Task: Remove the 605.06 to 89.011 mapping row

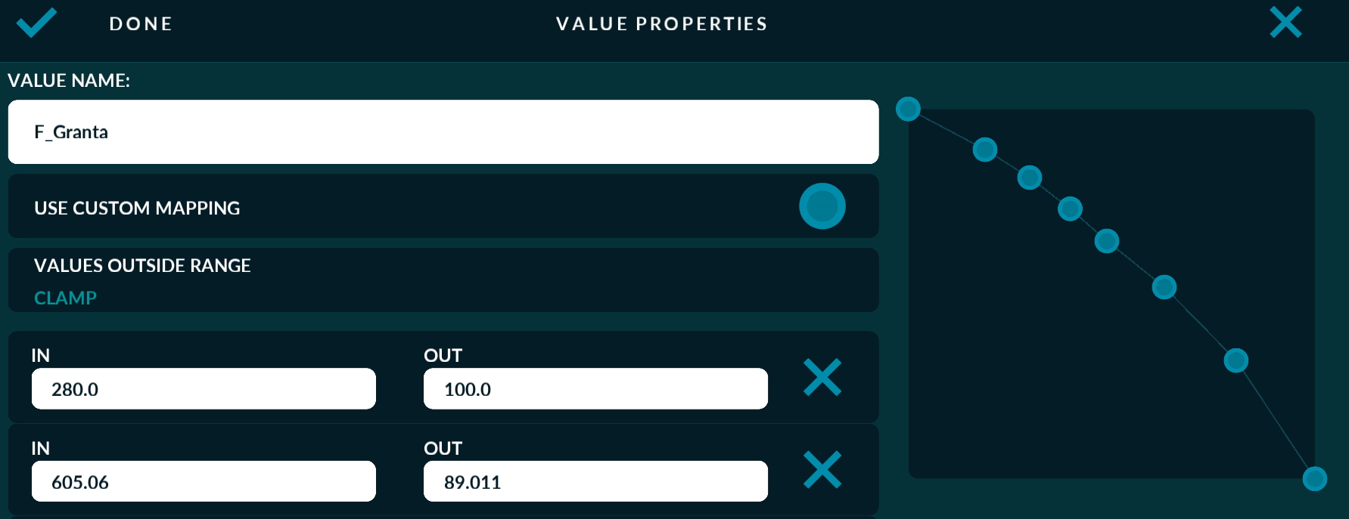Action: [822, 470]
